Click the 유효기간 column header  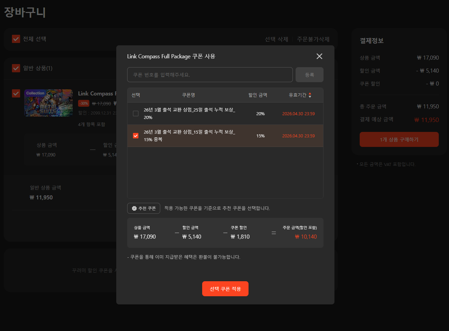click(x=297, y=95)
